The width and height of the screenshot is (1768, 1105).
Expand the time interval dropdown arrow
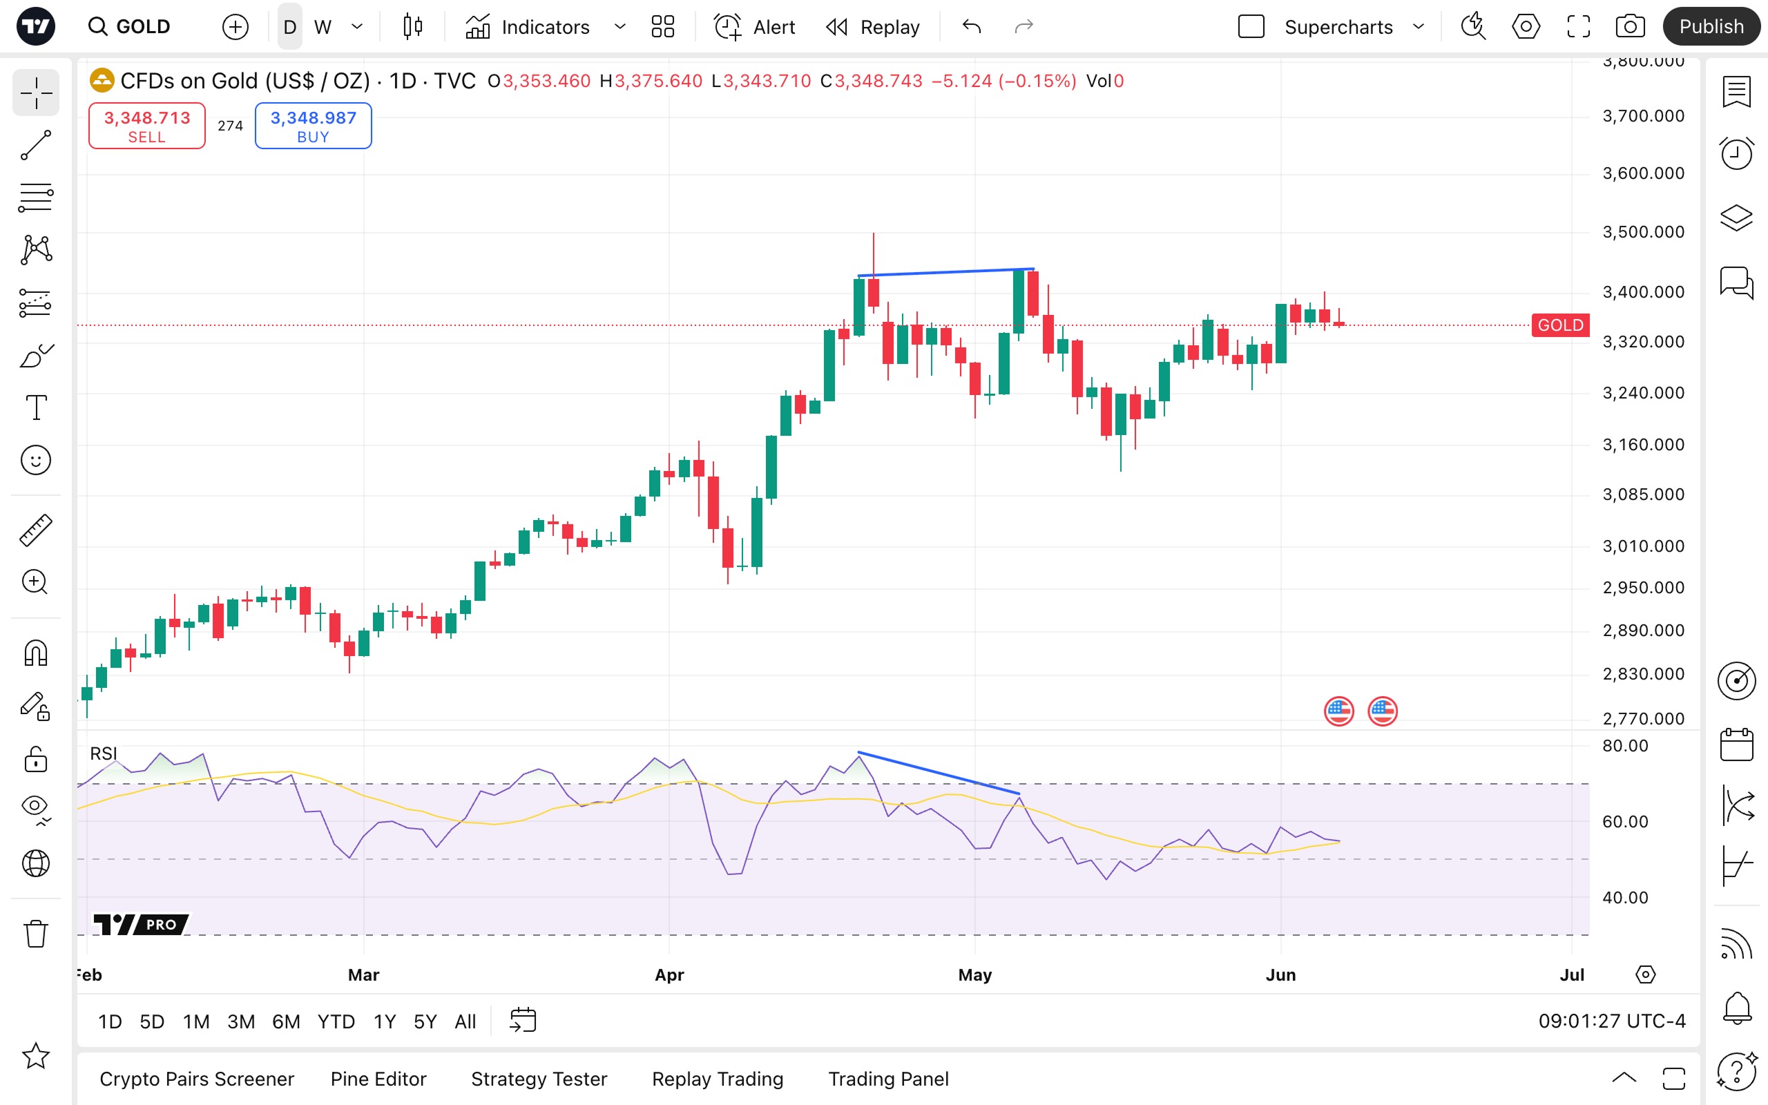[357, 27]
